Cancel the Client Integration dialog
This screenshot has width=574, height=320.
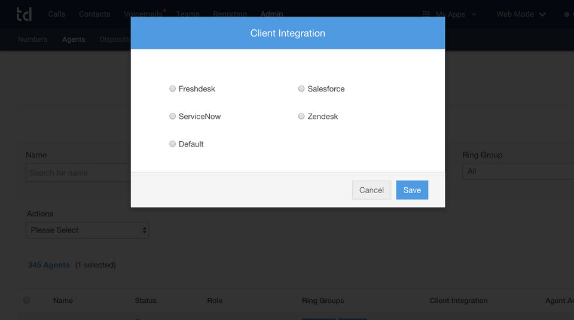371,190
